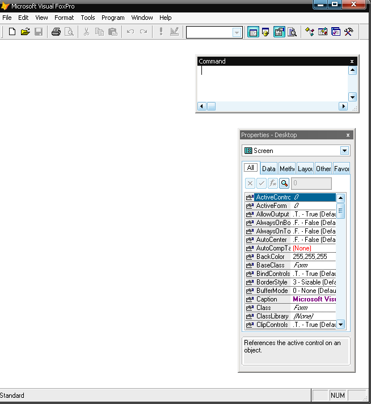Switch to the Data tab

point(268,169)
